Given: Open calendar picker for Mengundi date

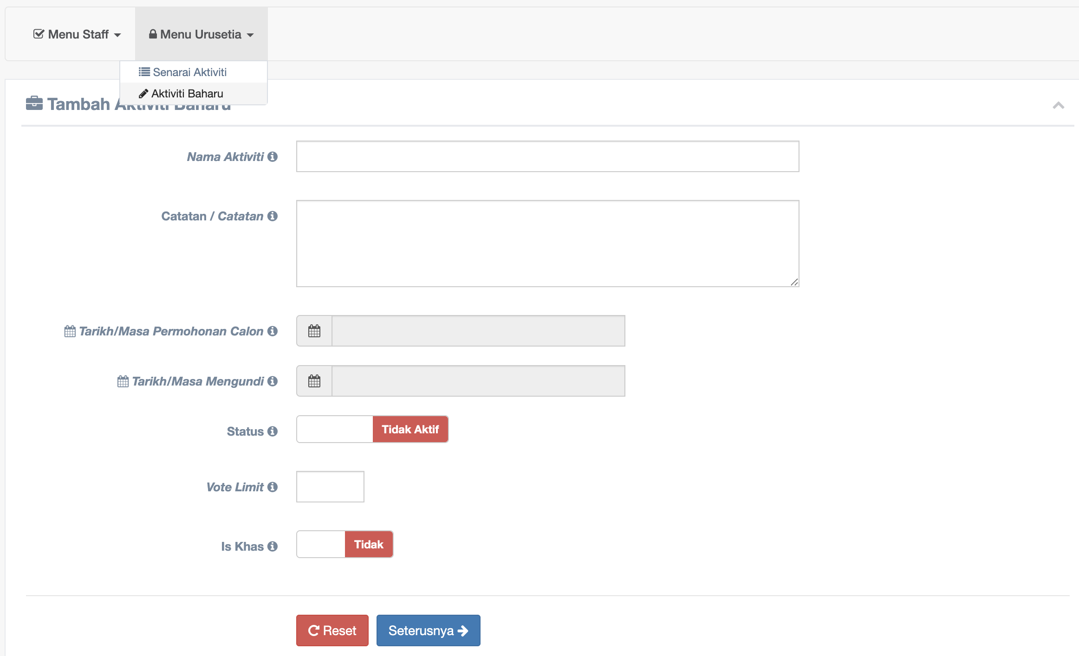Looking at the screenshot, I should (x=314, y=381).
